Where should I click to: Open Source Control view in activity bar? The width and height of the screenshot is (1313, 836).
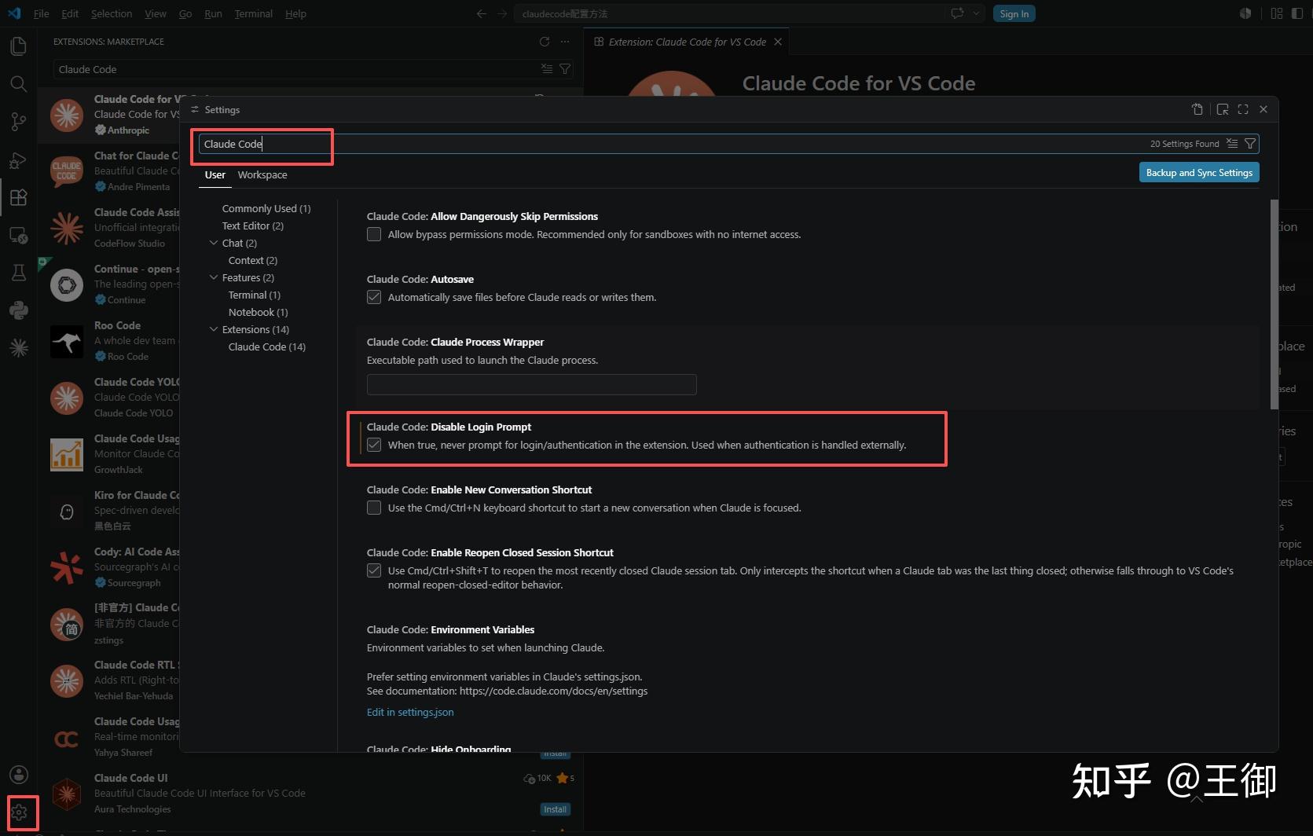[19, 122]
